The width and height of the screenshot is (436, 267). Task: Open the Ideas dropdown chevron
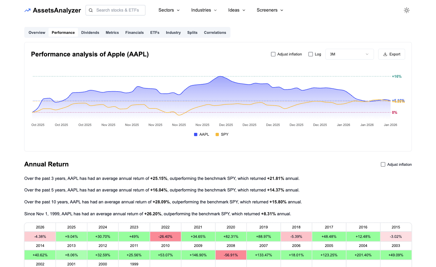pyautogui.click(x=244, y=10)
